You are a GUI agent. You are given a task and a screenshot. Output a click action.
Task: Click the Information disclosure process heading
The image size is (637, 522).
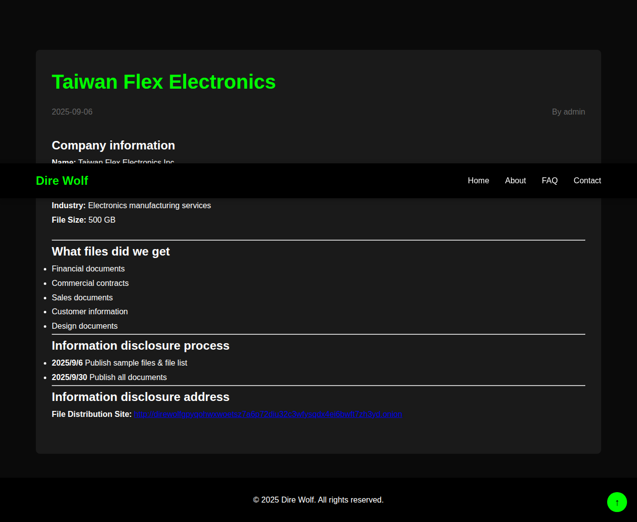coord(140,346)
